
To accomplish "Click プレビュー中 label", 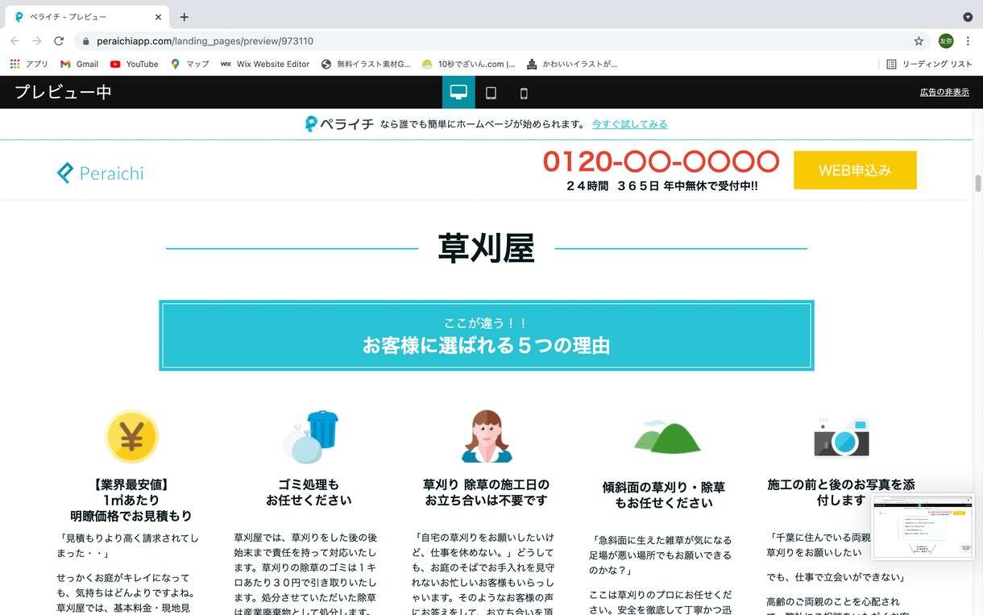I will point(63,92).
